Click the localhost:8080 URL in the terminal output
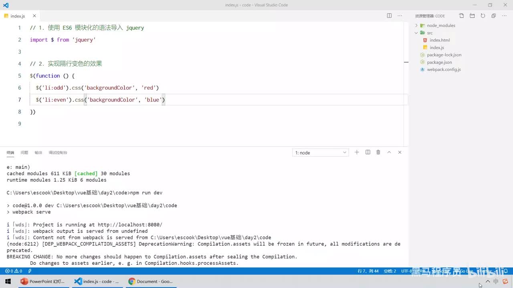The image size is (513, 288). point(130,224)
